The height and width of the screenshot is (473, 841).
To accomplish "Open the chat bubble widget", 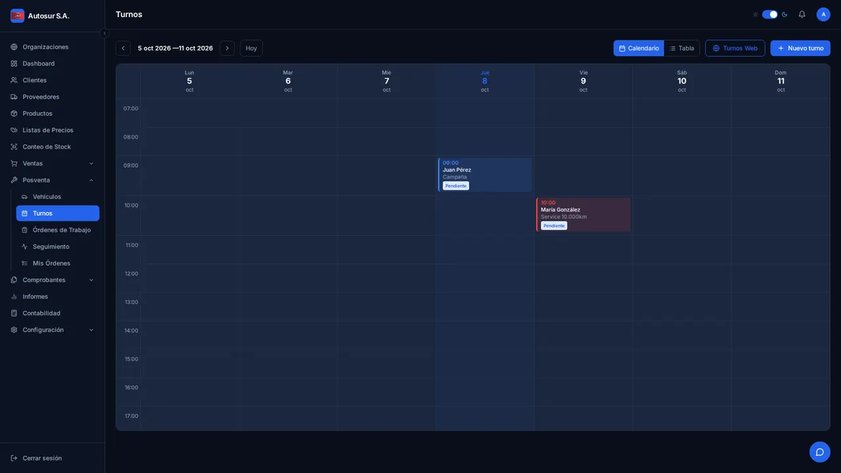I will (820, 452).
